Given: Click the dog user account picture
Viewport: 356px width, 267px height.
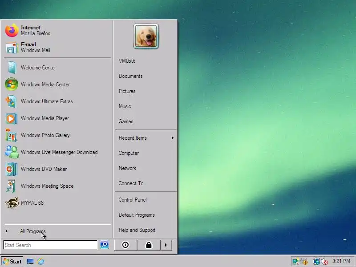Looking at the screenshot, I should (146, 36).
